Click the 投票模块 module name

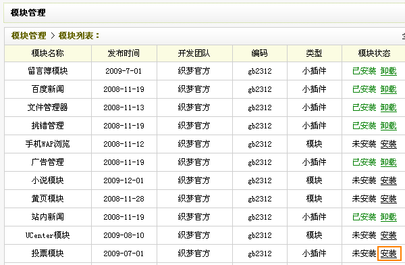[x=48, y=254]
